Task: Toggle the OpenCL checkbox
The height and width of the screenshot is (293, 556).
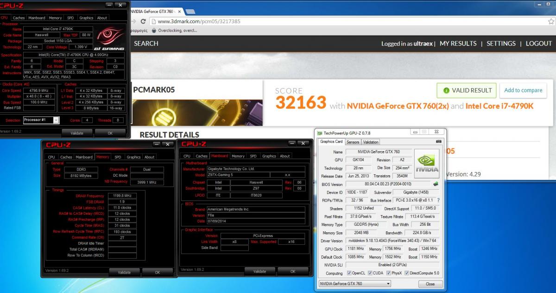Action: coord(350,273)
